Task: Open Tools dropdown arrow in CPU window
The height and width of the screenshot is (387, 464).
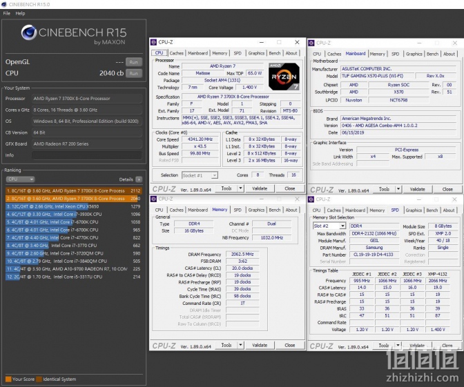Action: tap(240, 188)
